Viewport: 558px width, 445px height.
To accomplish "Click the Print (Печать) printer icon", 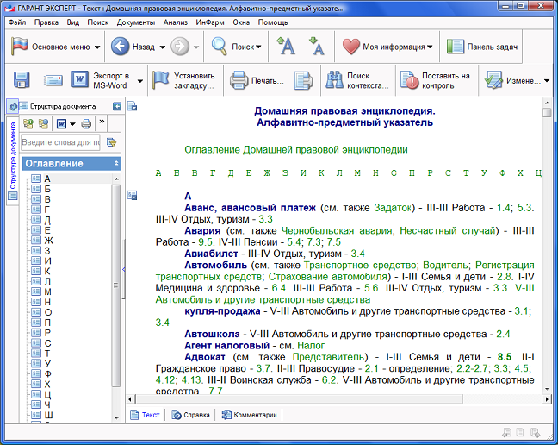I will tap(239, 81).
